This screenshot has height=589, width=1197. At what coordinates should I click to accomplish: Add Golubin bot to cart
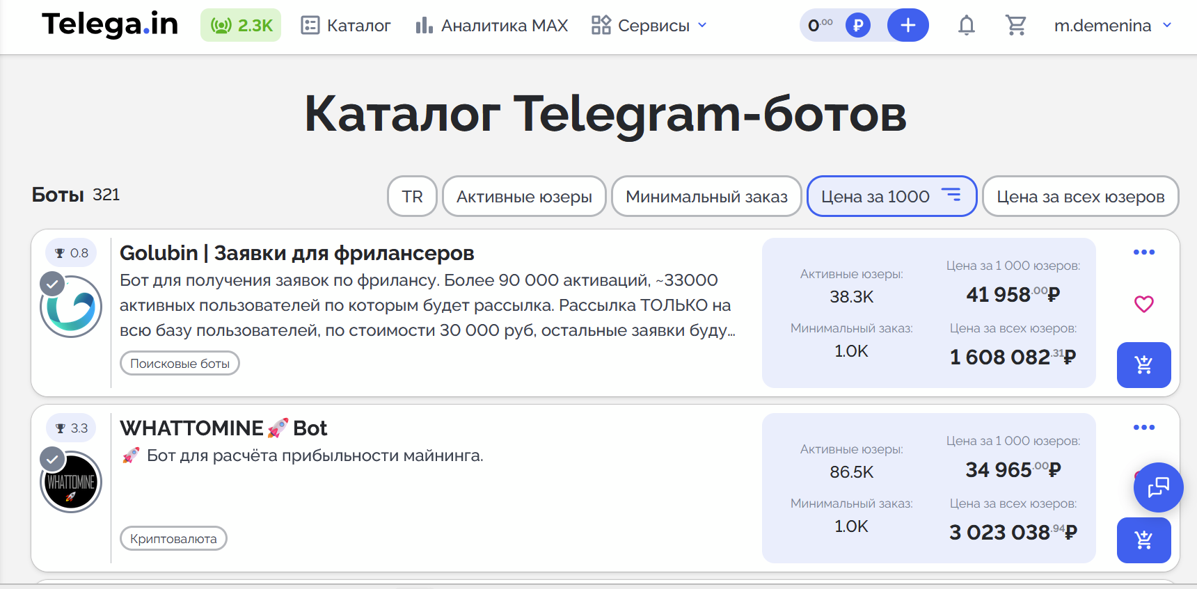coord(1143,365)
